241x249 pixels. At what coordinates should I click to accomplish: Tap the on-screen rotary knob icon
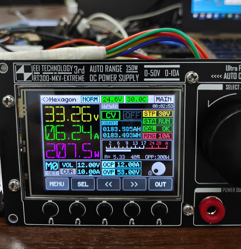point(158,169)
